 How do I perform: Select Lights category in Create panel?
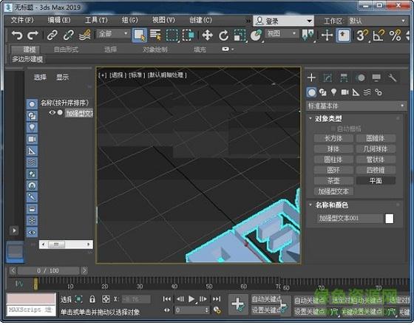pyautogui.click(x=333, y=92)
